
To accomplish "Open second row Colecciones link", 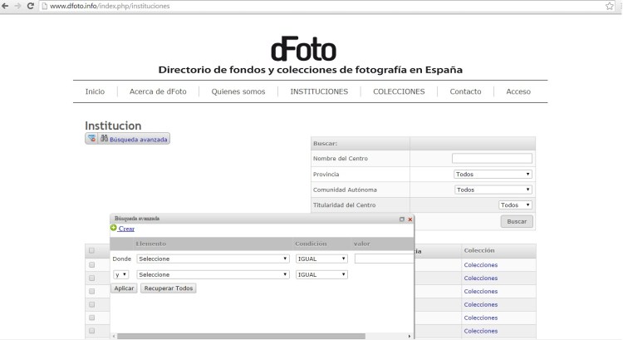I will pos(481,278).
